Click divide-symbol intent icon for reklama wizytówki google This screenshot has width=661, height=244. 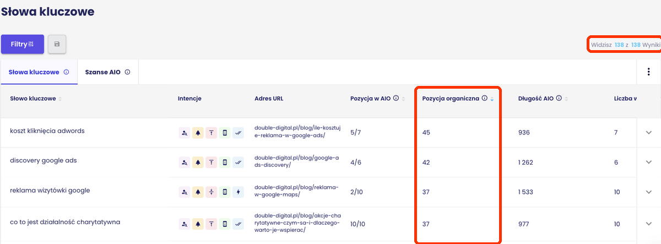click(211, 192)
